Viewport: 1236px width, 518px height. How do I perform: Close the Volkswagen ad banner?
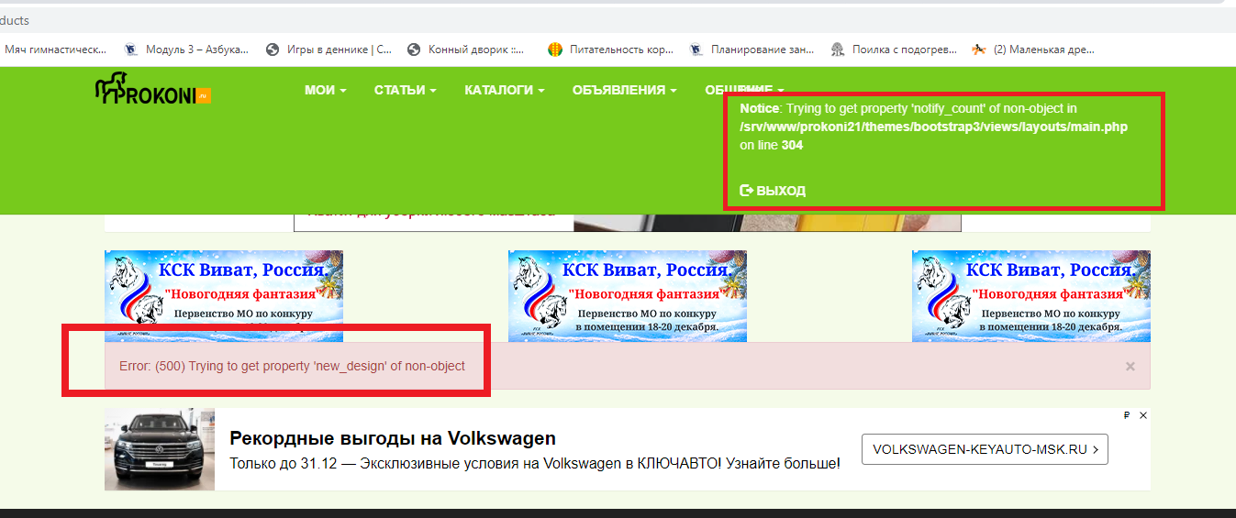pos(1142,415)
